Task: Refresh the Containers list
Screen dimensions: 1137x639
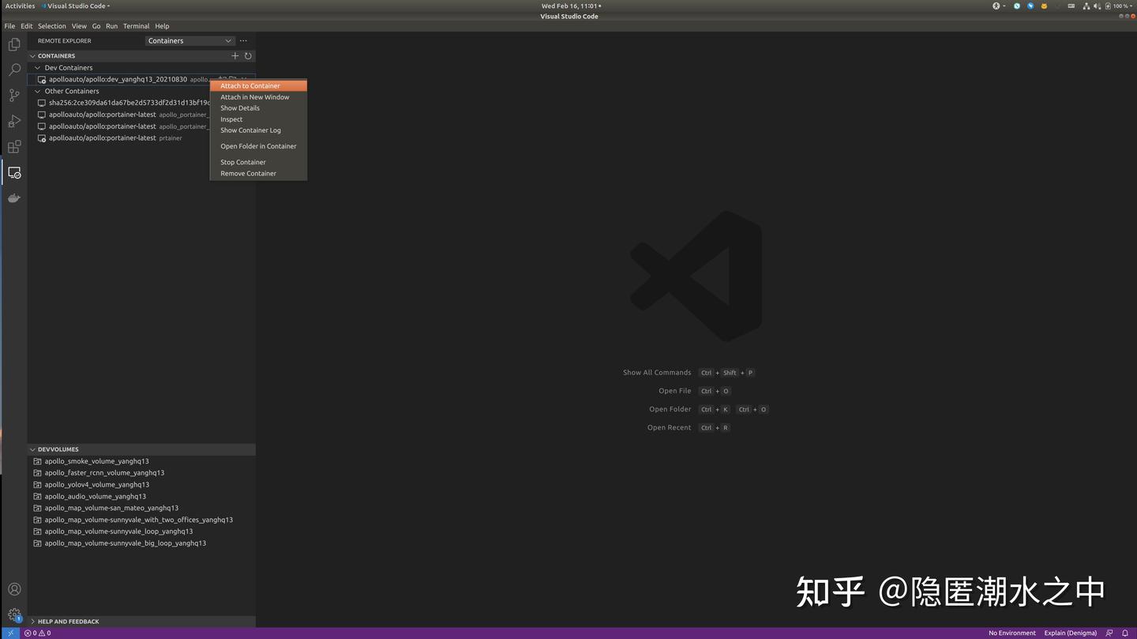Action: pyautogui.click(x=247, y=55)
